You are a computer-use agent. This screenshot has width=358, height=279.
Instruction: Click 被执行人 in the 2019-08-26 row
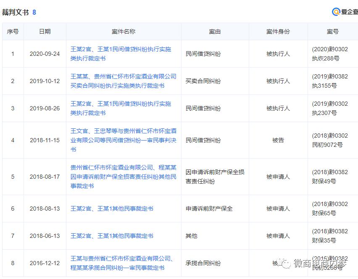point(278,108)
